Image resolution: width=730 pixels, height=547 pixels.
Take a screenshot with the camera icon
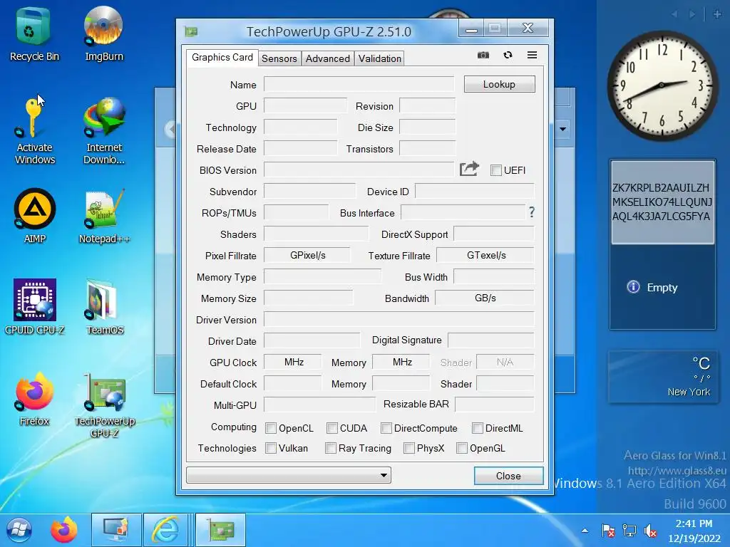[x=483, y=56]
